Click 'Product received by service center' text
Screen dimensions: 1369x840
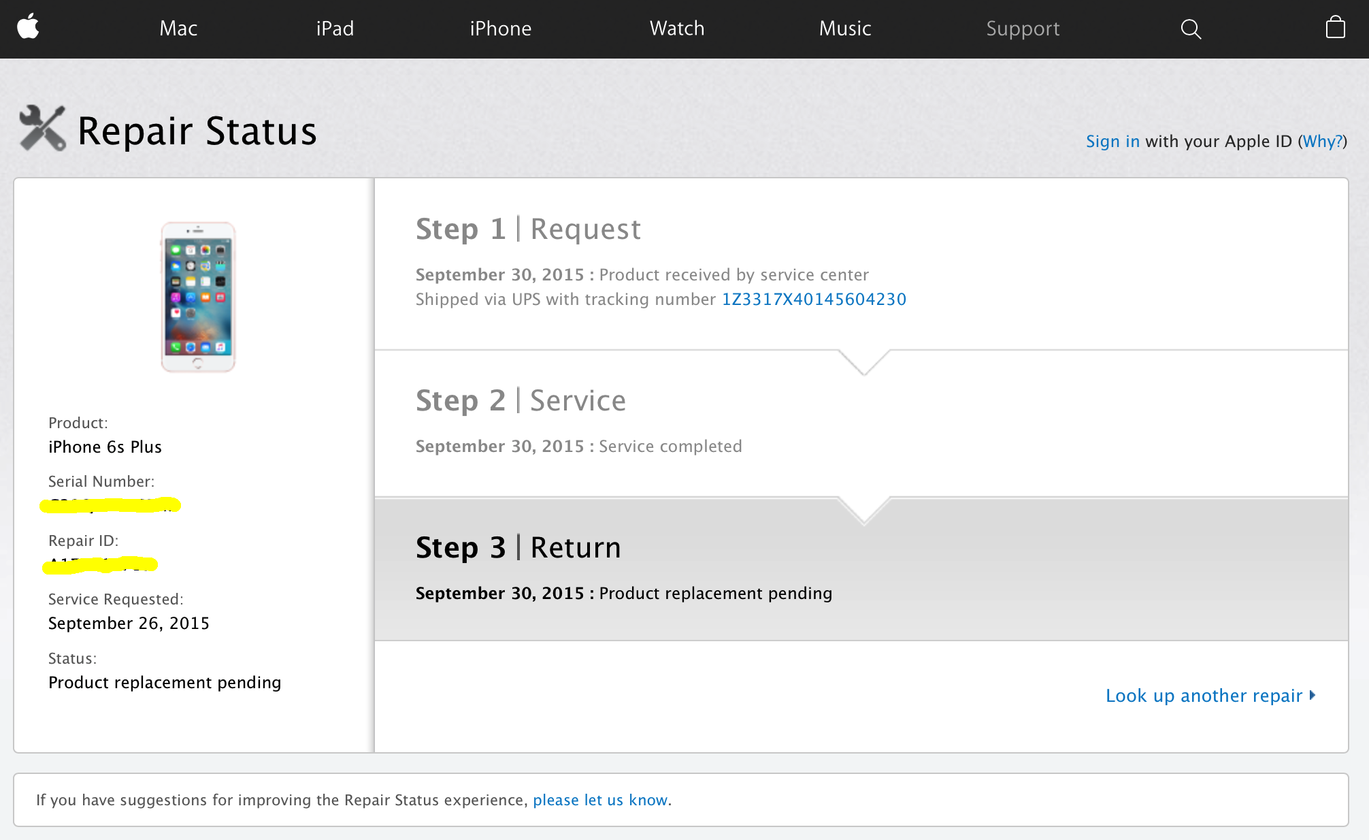tap(733, 275)
